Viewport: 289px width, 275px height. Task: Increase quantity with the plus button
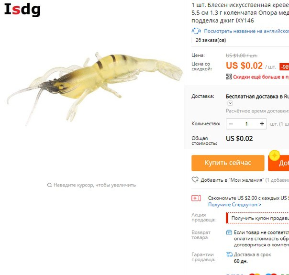(262, 124)
